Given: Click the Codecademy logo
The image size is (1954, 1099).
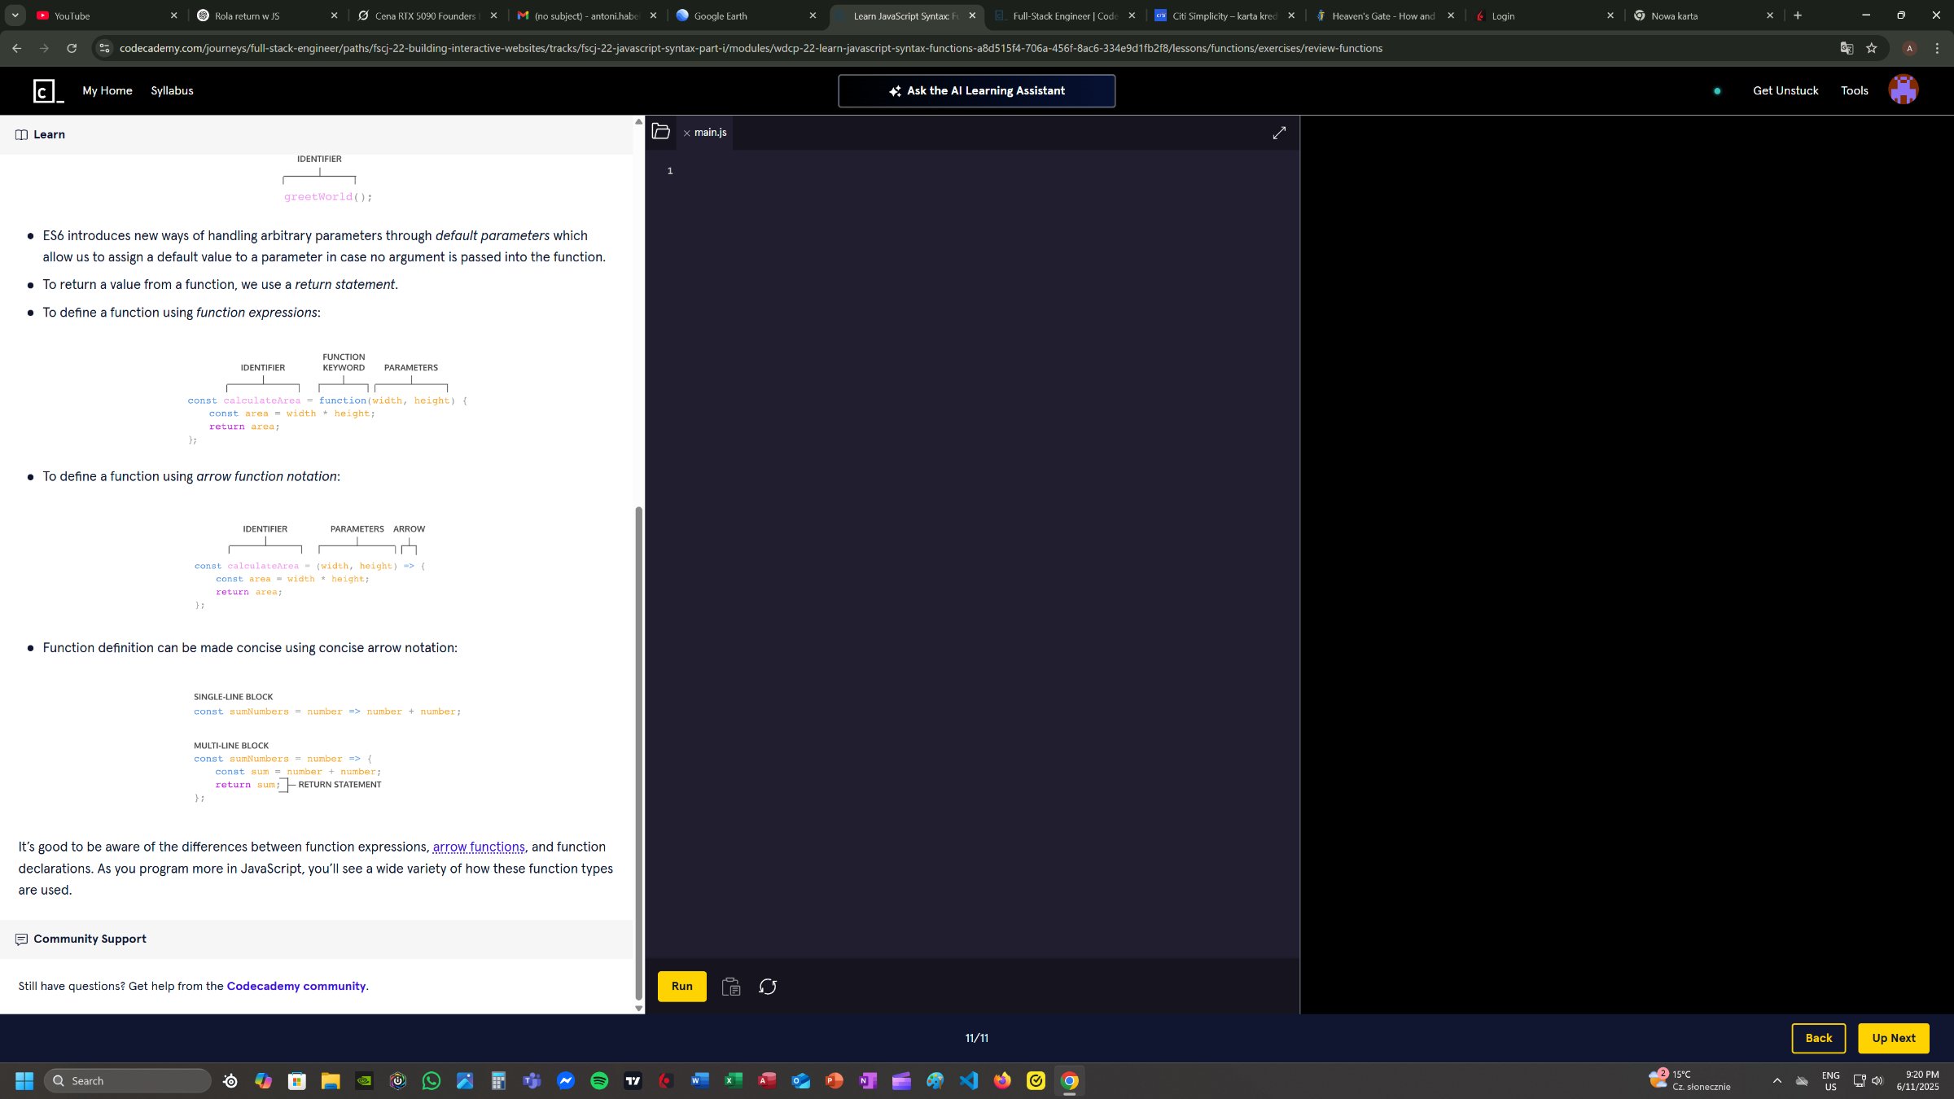Looking at the screenshot, I should click(x=48, y=90).
